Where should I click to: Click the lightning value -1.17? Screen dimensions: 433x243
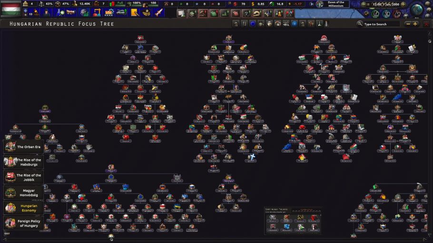point(297,4)
